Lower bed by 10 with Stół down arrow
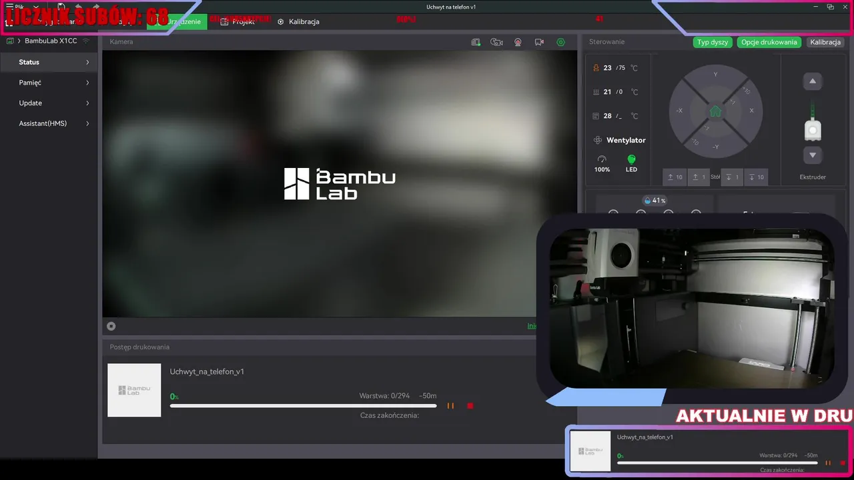 (x=756, y=177)
